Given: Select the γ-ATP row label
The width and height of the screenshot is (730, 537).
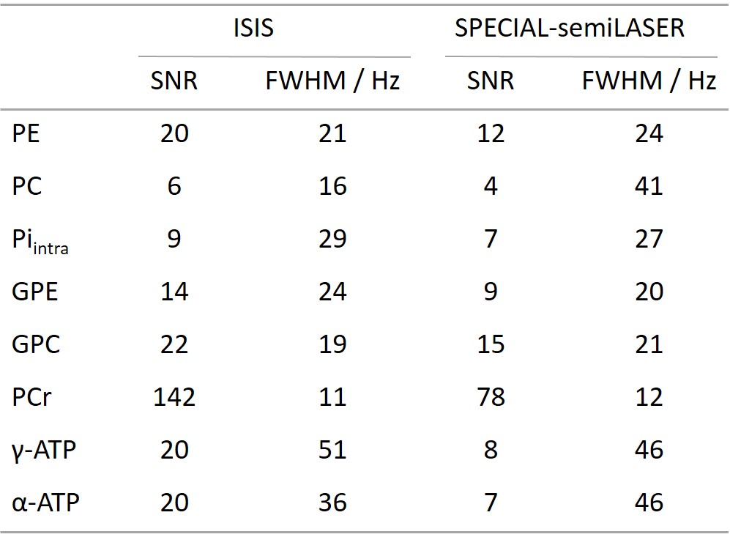Looking at the screenshot, I should point(44,450).
